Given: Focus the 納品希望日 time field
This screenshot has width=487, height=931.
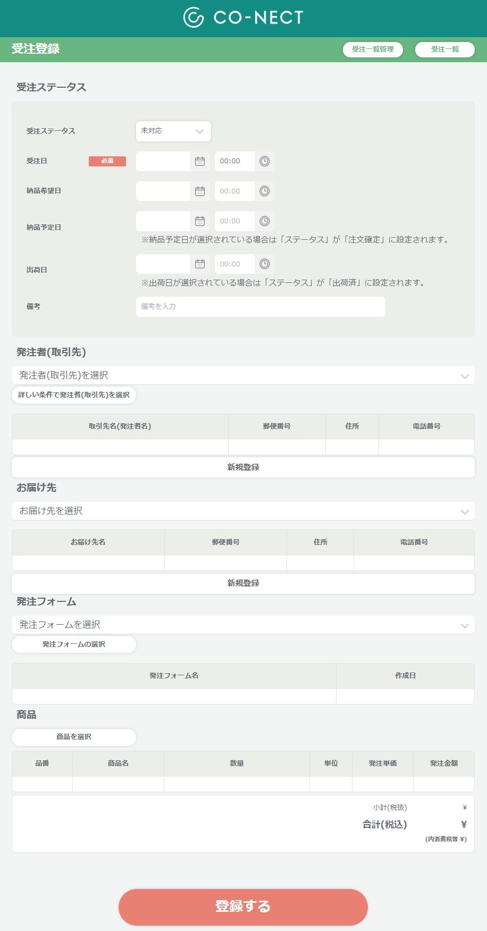Looking at the screenshot, I should 234,191.
